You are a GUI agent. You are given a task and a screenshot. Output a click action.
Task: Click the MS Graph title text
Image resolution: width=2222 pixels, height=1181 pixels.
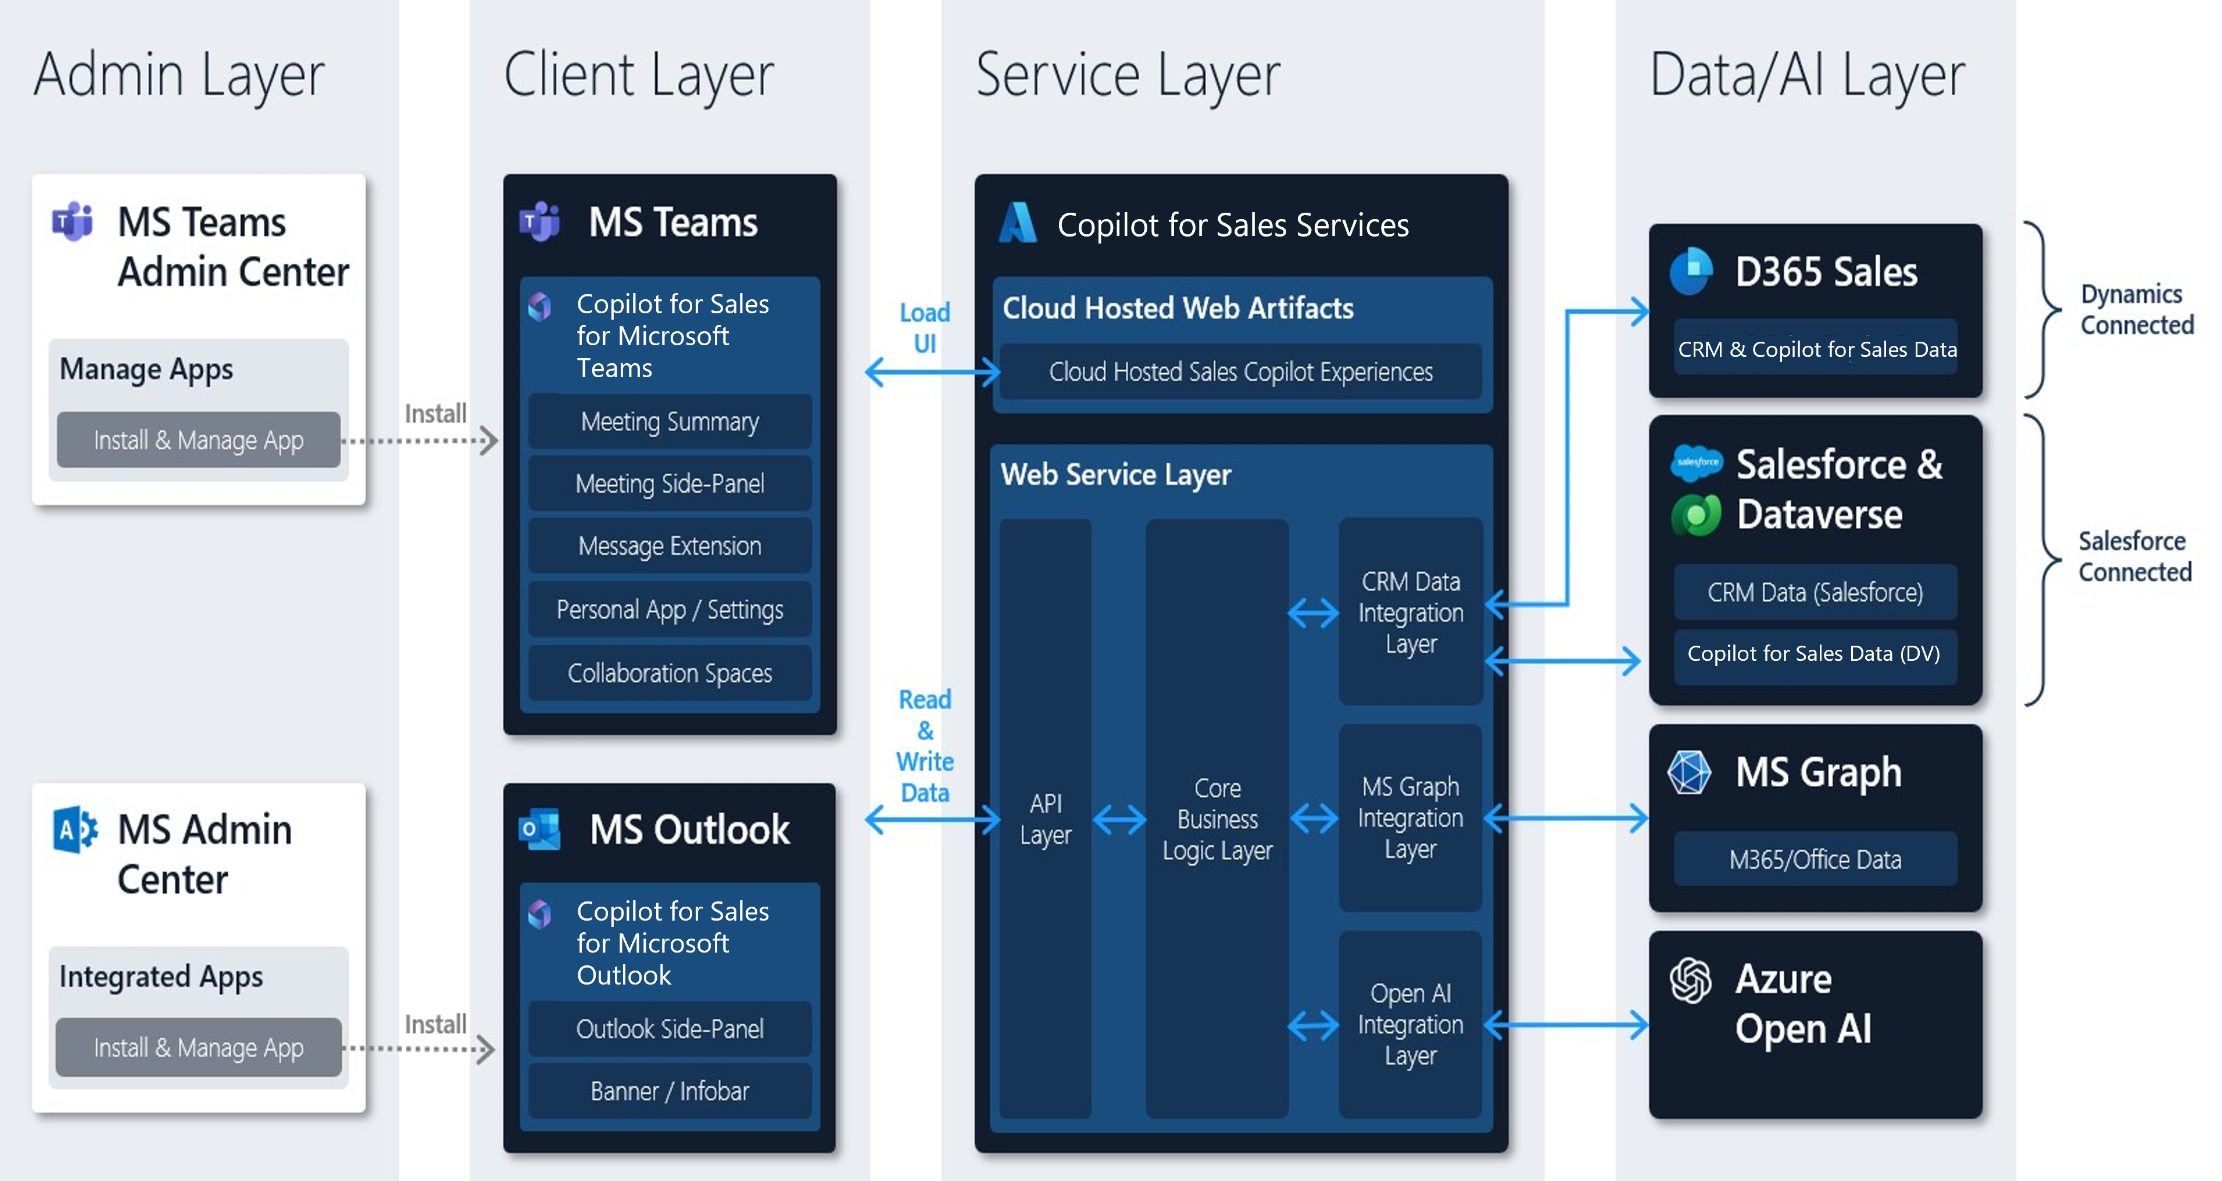pyautogui.click(x=1819, y=772)
